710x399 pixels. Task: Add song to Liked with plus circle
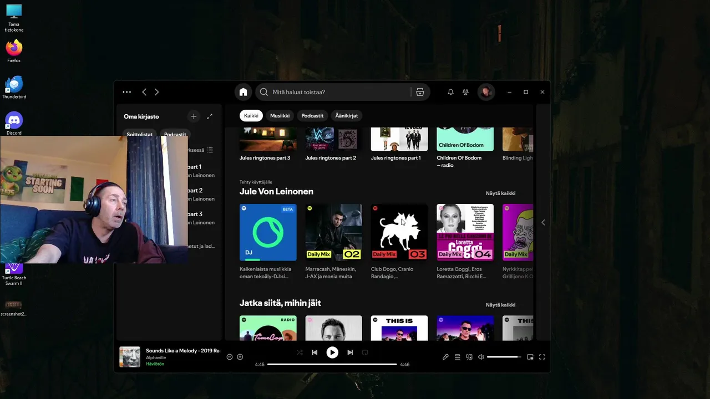tap(240, 357)
